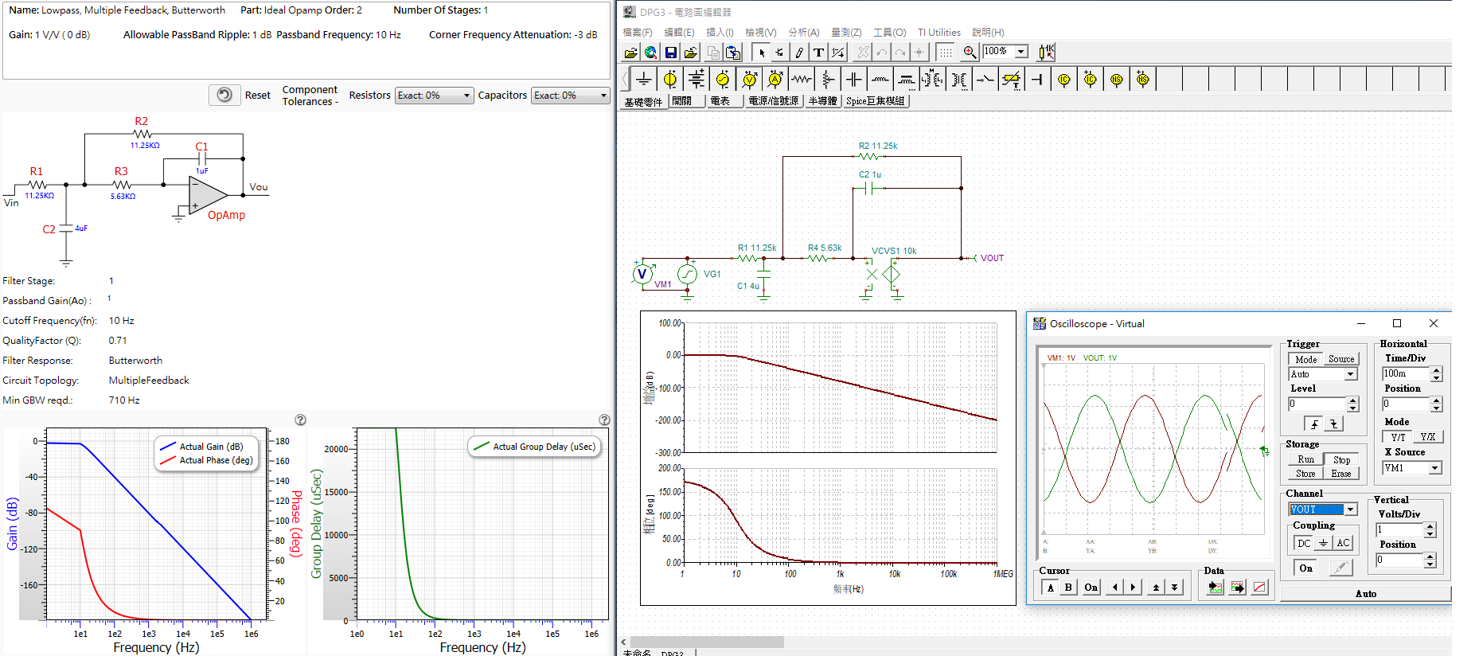Select the voltmeter component icon
Viewport: 1479px width, 656px height.
749,80
